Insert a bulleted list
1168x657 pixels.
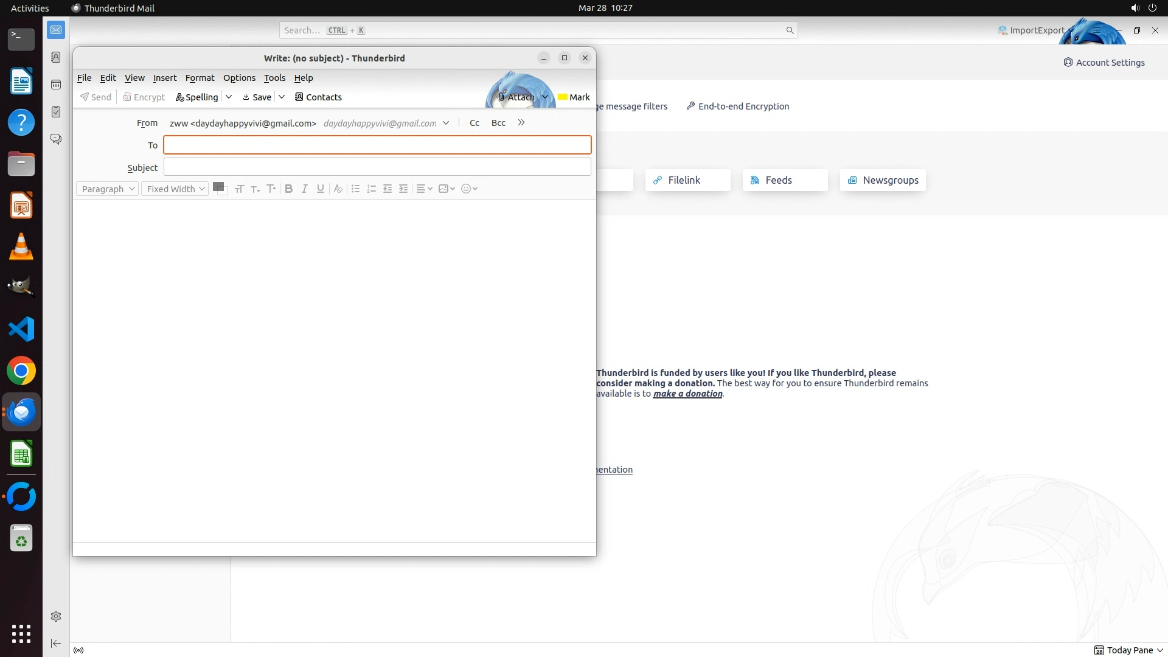coord(356,189)
